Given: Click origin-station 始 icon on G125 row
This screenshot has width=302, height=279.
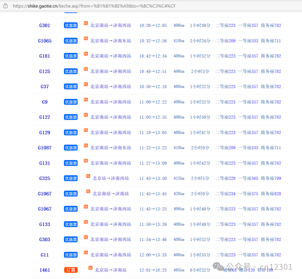Looking at the screenshot, I should (x=86, y=69).
